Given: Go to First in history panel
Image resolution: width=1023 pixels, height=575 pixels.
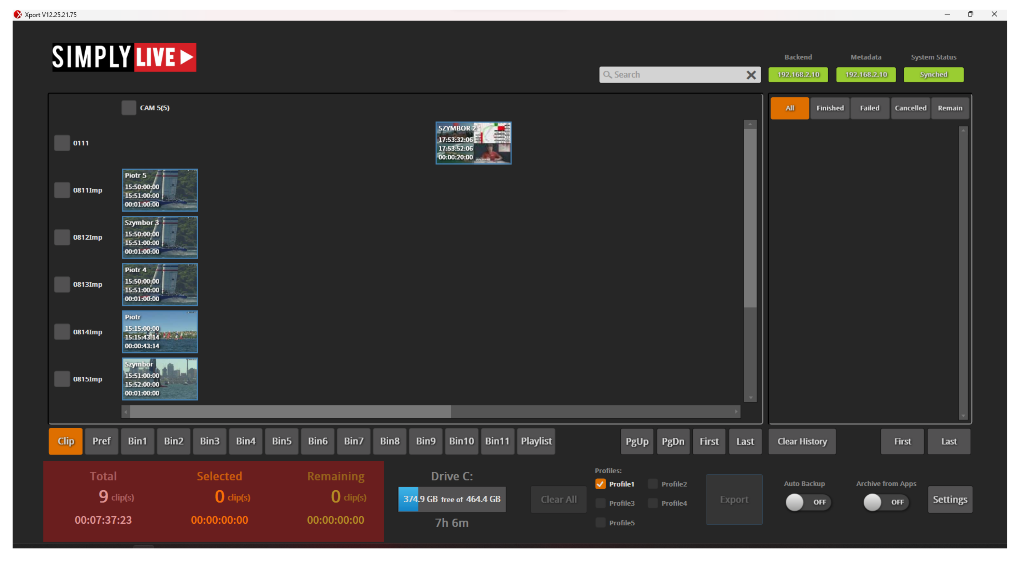Looking at the screenshot, I should (902, 441).
